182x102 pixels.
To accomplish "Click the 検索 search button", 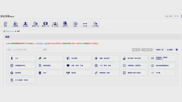I will click(45, 50).
